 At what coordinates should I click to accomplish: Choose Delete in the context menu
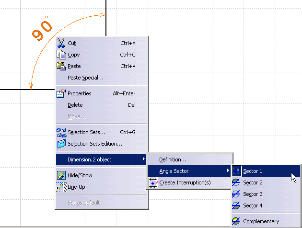tap(102, 105)
